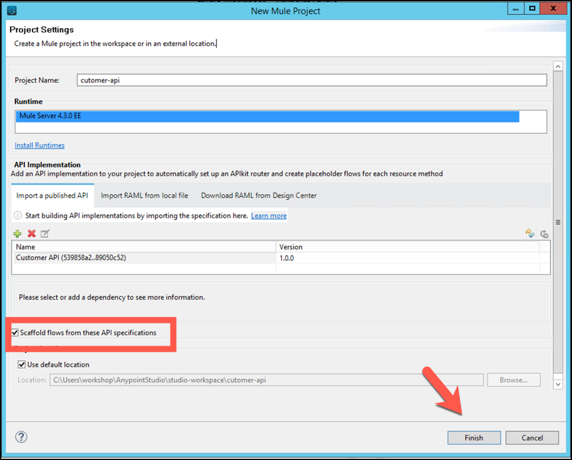Click the Browse... button
572x460 pixels.
click(x=514, y=380)
